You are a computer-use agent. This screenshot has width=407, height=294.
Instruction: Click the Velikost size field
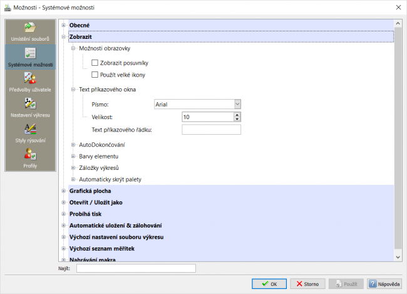tap(208, 117)
